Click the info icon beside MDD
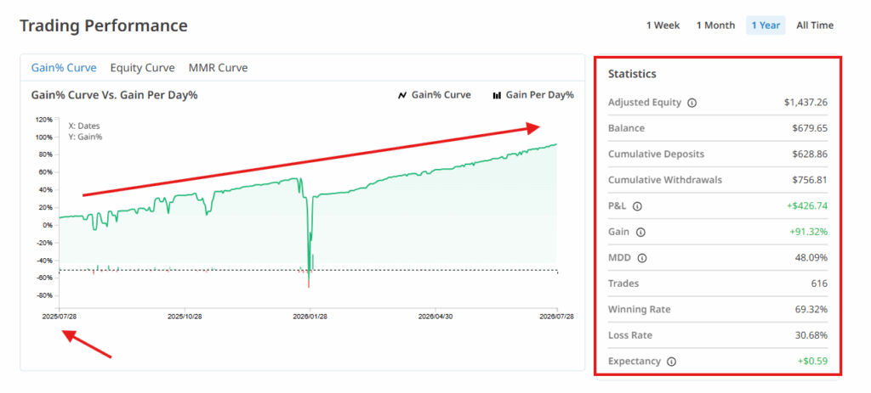 coord(643,258)
